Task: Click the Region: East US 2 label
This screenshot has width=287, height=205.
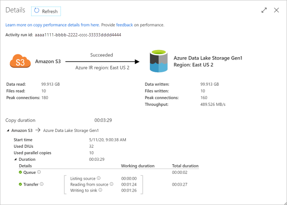Action: (194, 65)
